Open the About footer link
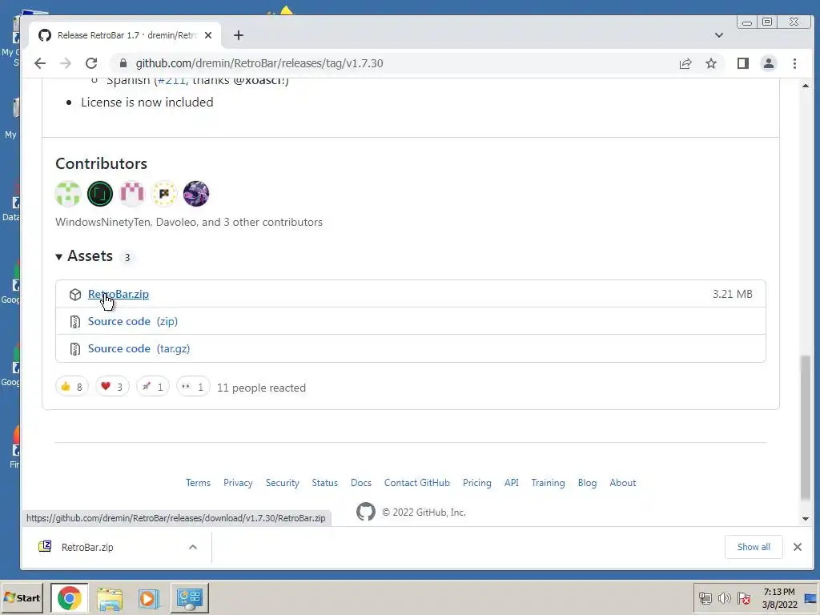The image size is (820, 615). click(623, 483)
